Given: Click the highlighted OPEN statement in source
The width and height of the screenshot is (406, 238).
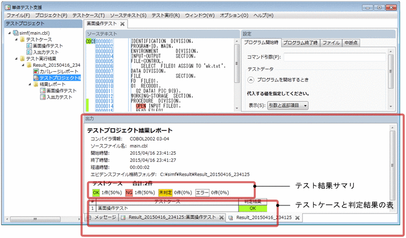Looking at the screenshot, I should pos(141,106).
